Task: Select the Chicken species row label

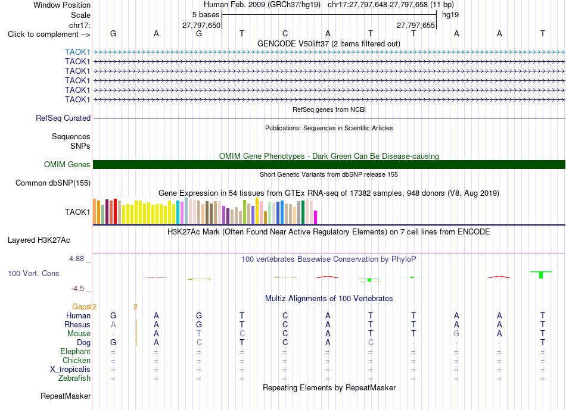Action: pos(76,360)
